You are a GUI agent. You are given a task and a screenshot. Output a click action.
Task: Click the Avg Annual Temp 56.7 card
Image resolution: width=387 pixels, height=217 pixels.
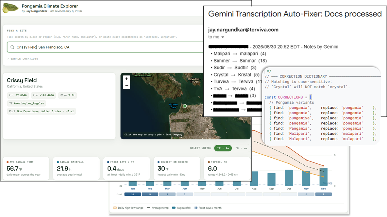pos(26,168)
